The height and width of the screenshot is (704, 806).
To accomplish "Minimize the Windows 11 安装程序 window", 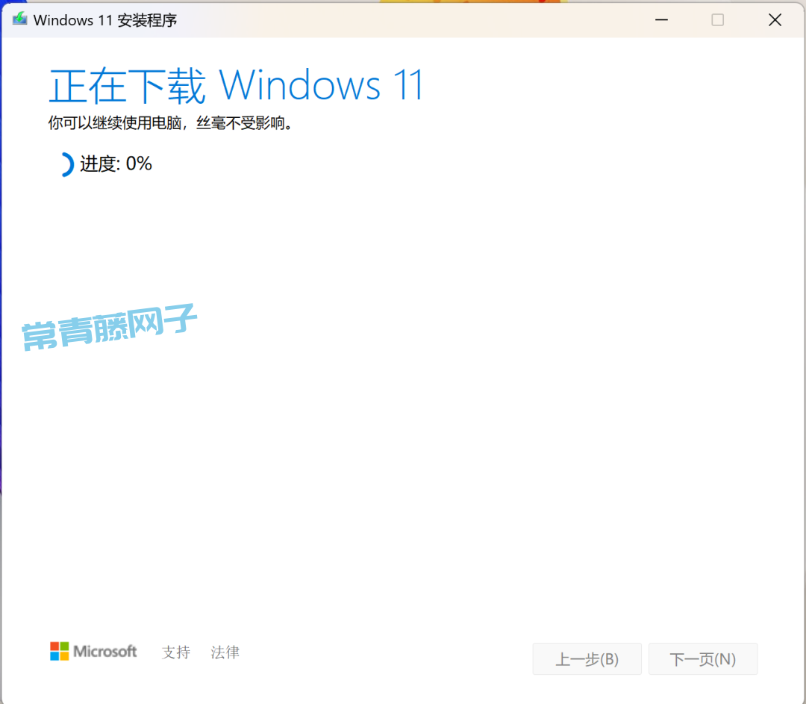I will click(x=661, y=20).
